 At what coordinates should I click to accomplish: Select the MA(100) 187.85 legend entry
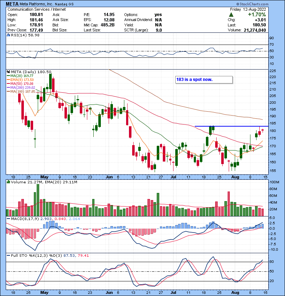coord(21,92)
